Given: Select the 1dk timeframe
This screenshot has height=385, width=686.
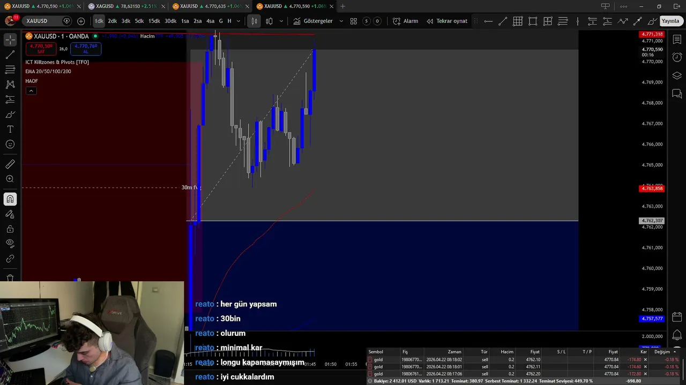Looking at the screenshot, I should click(x=99, y=21).
